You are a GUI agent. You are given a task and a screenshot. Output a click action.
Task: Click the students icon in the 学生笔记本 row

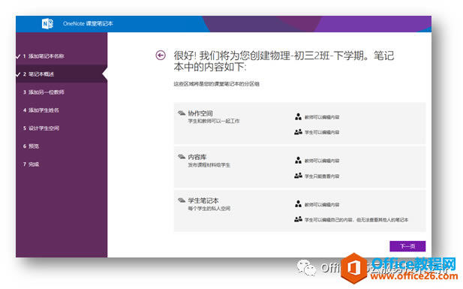click(298, 219)
